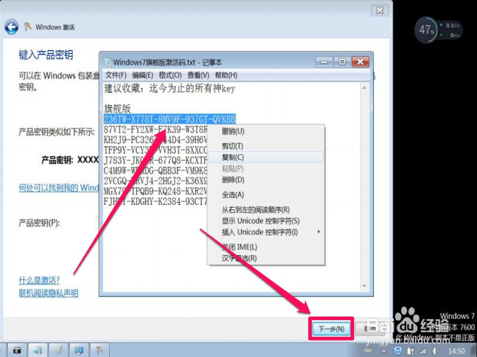Open the camera app on the taskbar

17,350
